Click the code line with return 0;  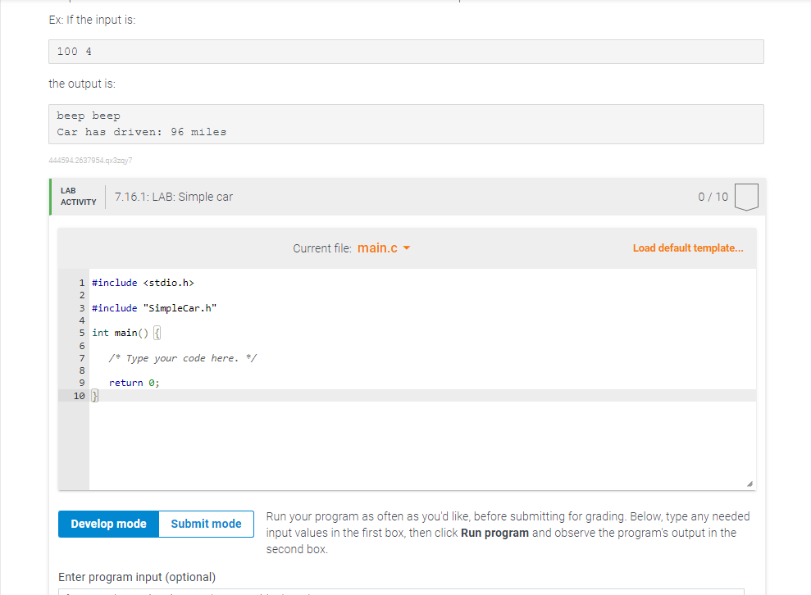tap(134, 383)
